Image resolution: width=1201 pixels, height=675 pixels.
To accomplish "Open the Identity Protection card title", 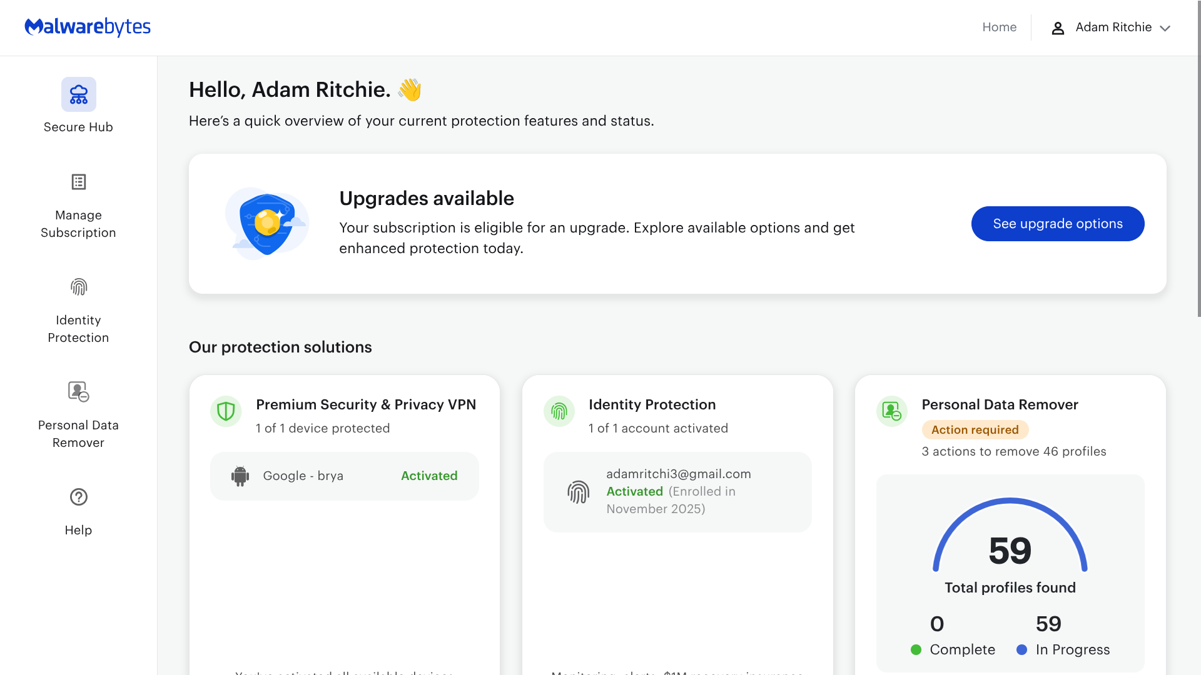I will click(x=652, y=404).
